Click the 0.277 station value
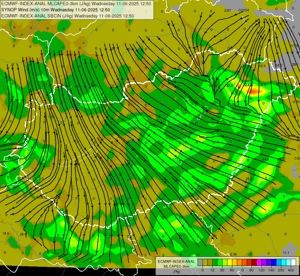The image size is (300, 276). (x=9, y=159)
